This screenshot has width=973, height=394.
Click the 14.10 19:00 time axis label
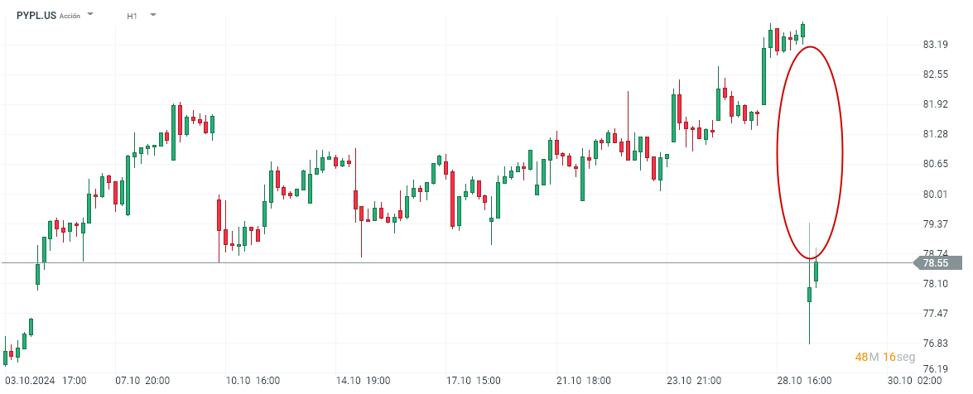(x=364, y=381)
